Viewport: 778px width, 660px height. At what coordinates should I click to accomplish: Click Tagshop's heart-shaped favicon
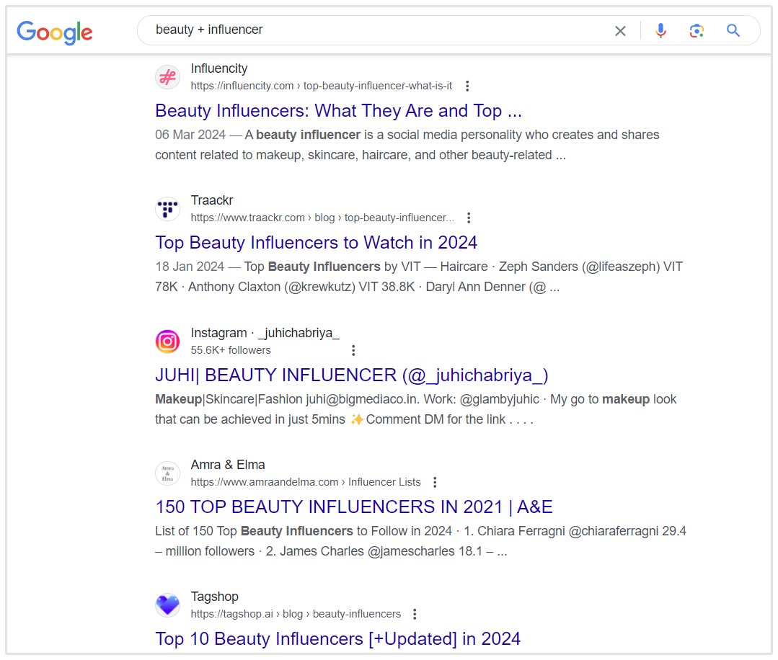[167, 605]
